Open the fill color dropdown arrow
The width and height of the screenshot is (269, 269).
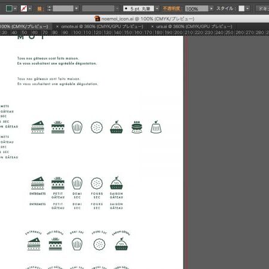[15, 8]
